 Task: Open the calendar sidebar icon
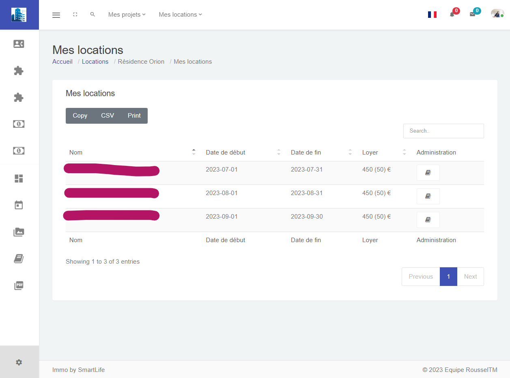tap(19, 205)
